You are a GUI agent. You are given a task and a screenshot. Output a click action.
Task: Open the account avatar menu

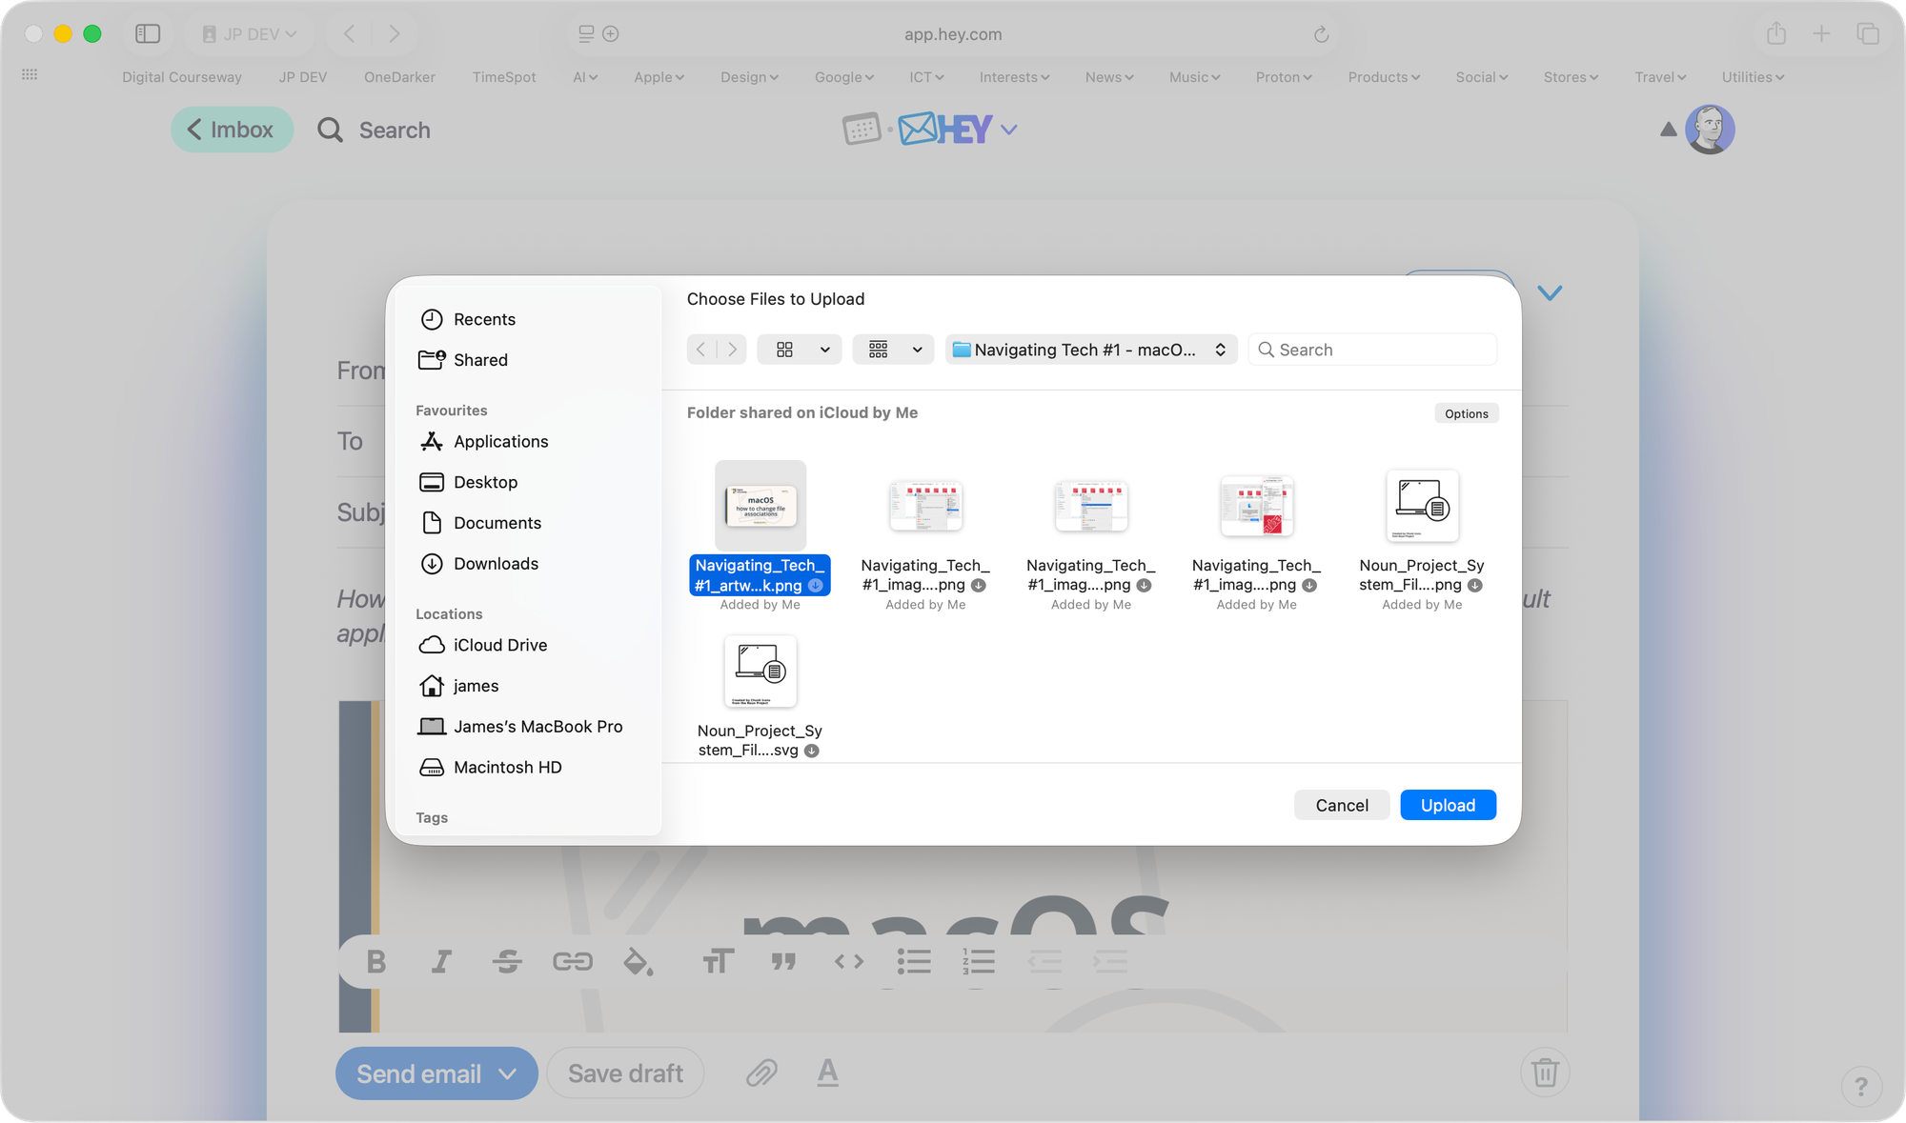click(x=1710, y=130)
